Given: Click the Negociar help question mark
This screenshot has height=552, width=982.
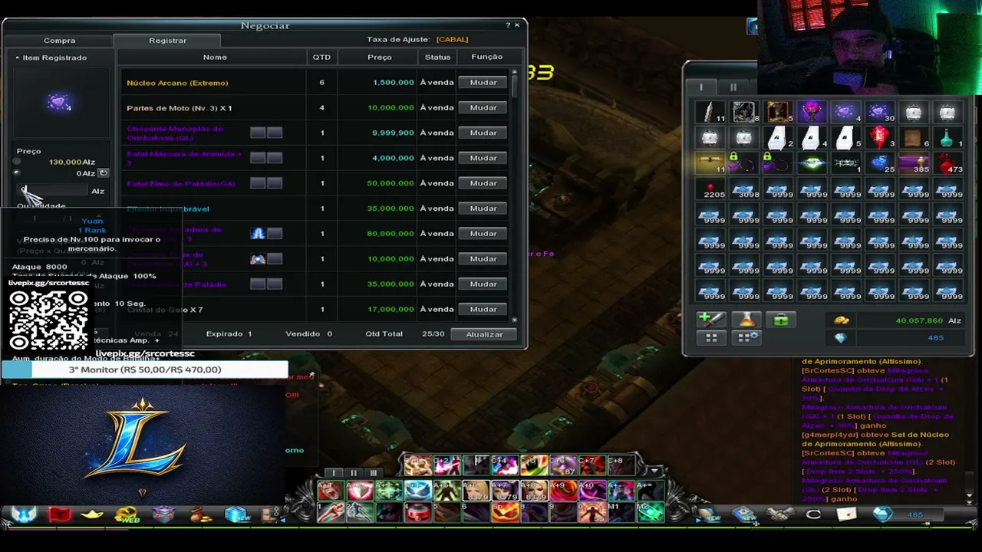Looking at the screenshot, I should point(507,25).
